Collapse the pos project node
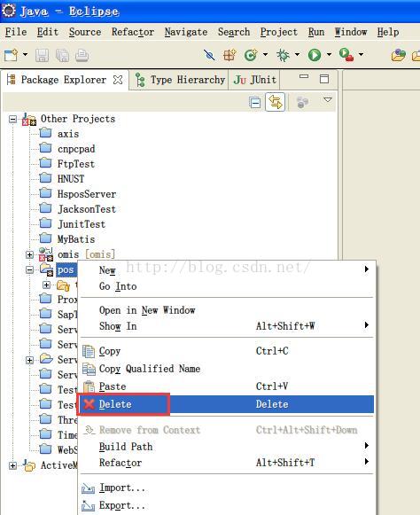The width and height of the screenshot is (420, 515). tap(29, 269)
